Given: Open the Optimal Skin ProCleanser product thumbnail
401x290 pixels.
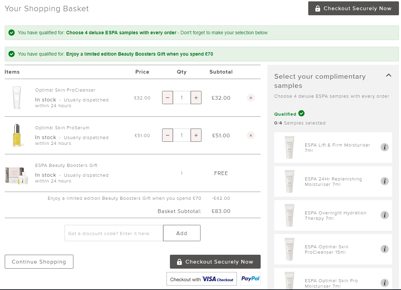Looking at the screenshot, I should pos(17,98).
